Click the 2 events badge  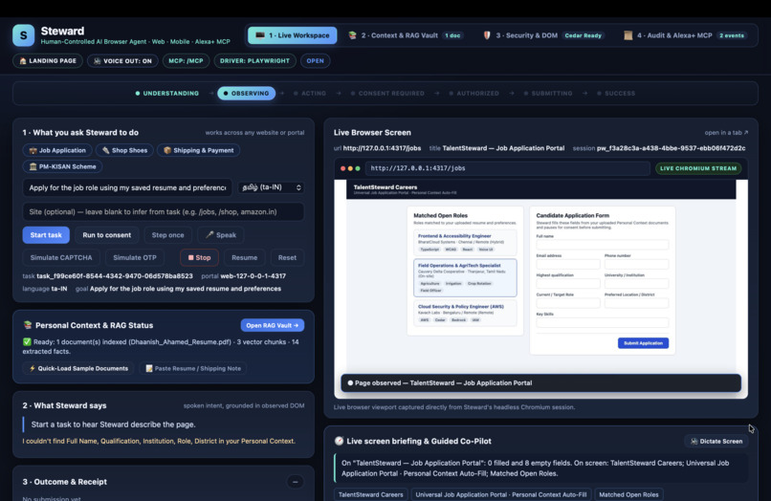coord(732,35)
